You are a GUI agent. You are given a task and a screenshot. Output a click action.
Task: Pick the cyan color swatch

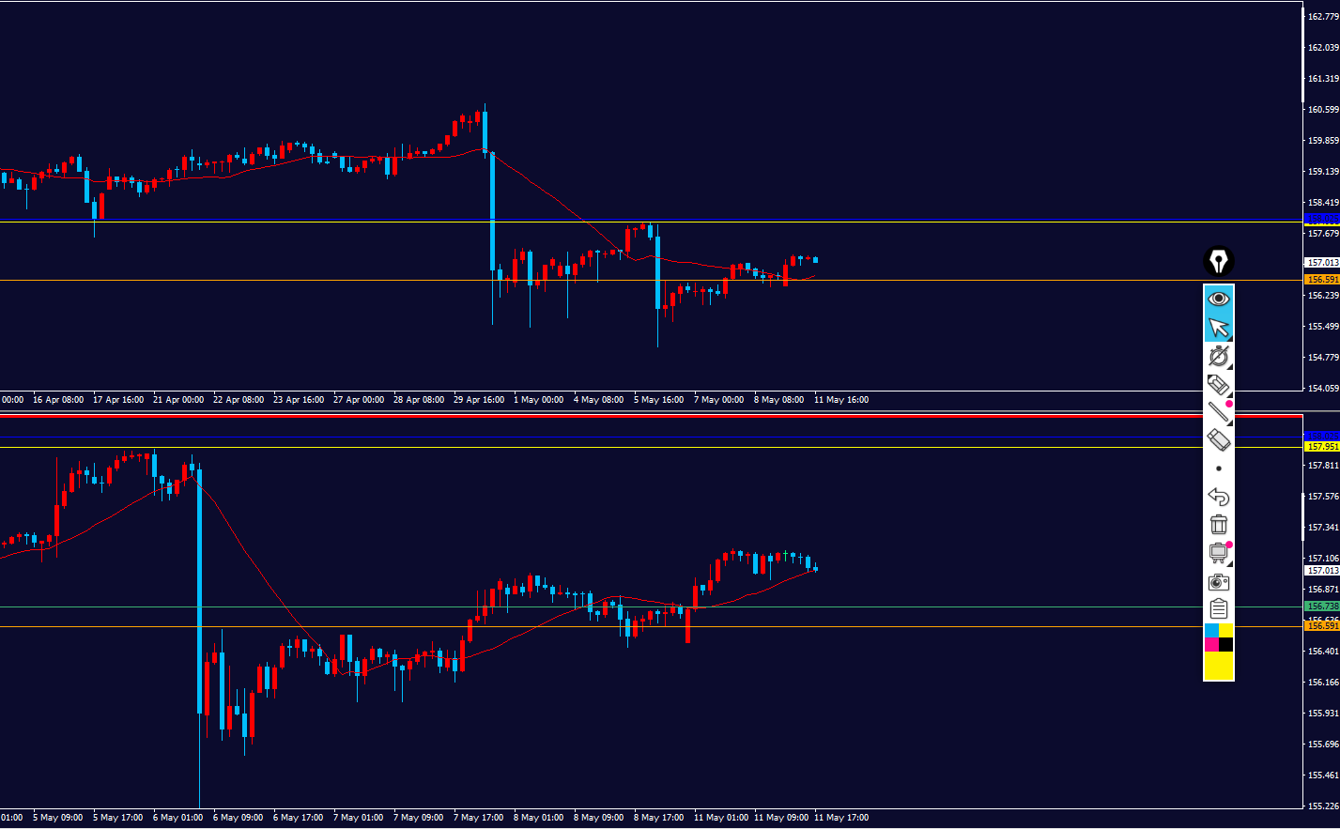click(x=1211, y=630)
